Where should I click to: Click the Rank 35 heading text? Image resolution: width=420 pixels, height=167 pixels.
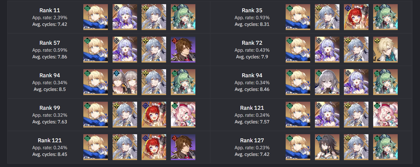(252, 10)
